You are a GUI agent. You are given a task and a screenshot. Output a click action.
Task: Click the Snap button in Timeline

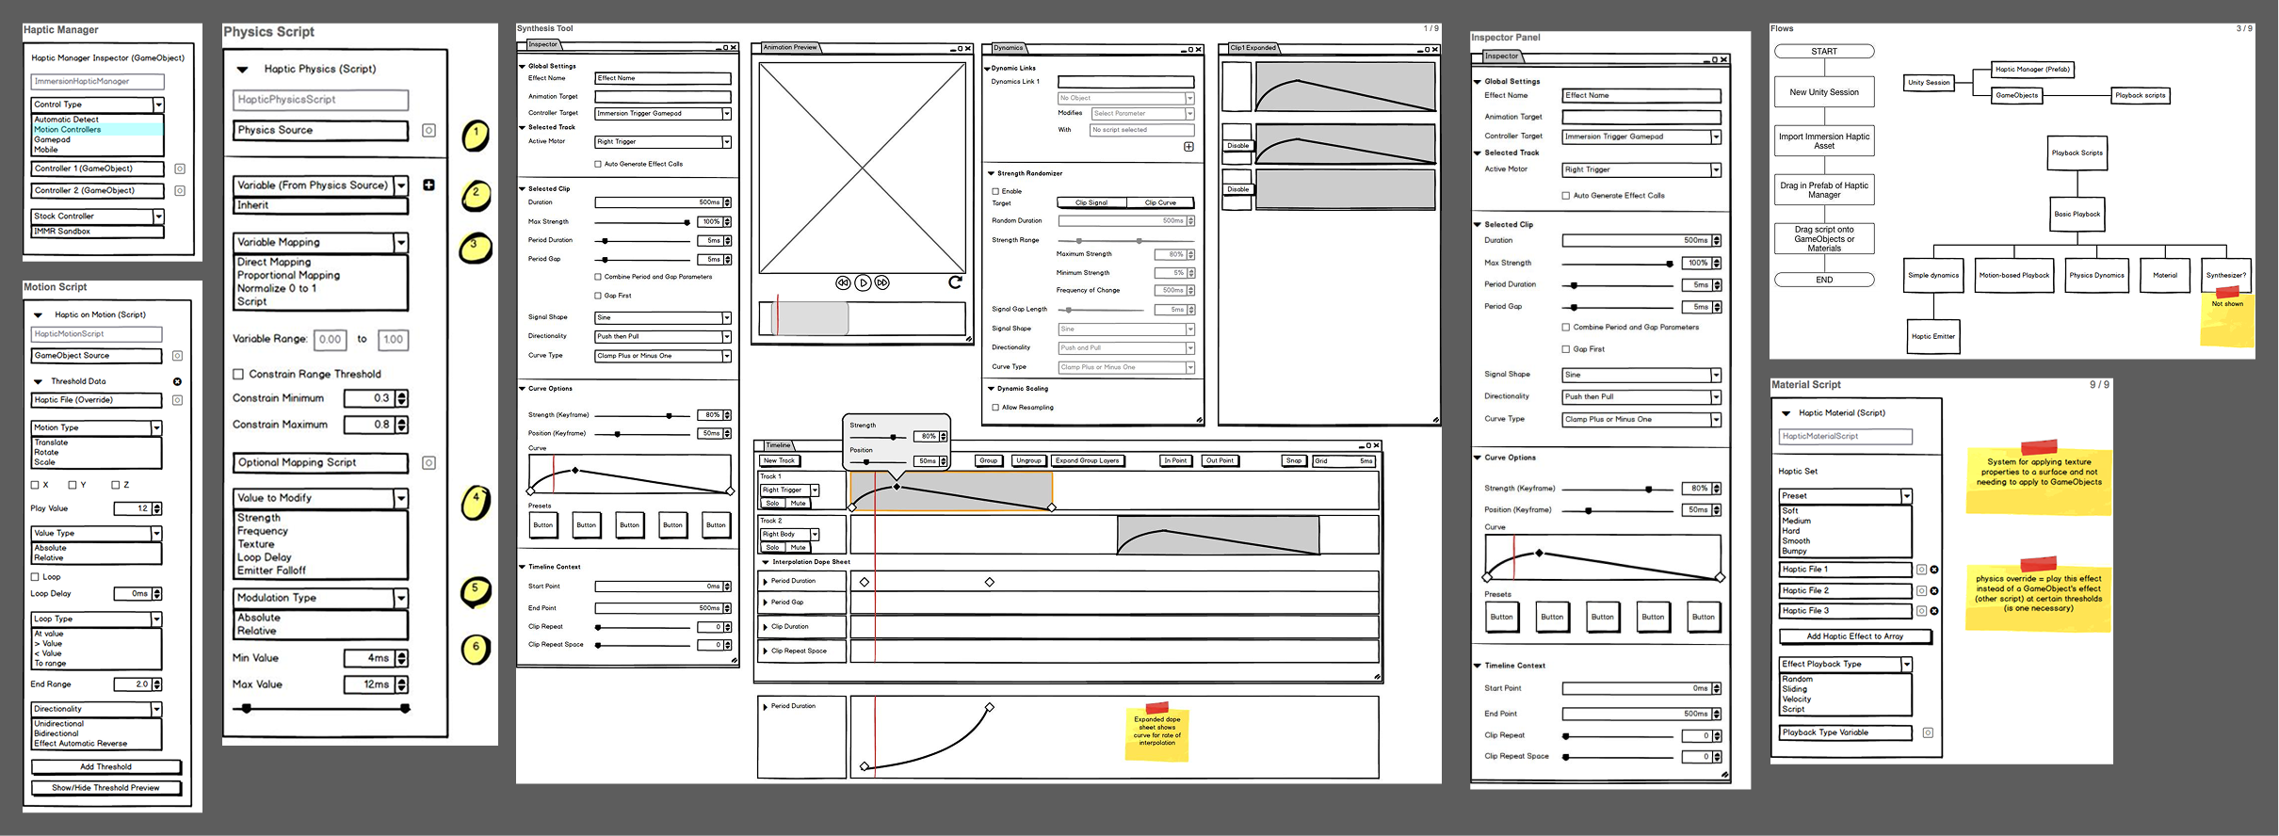click(1293, 461)
